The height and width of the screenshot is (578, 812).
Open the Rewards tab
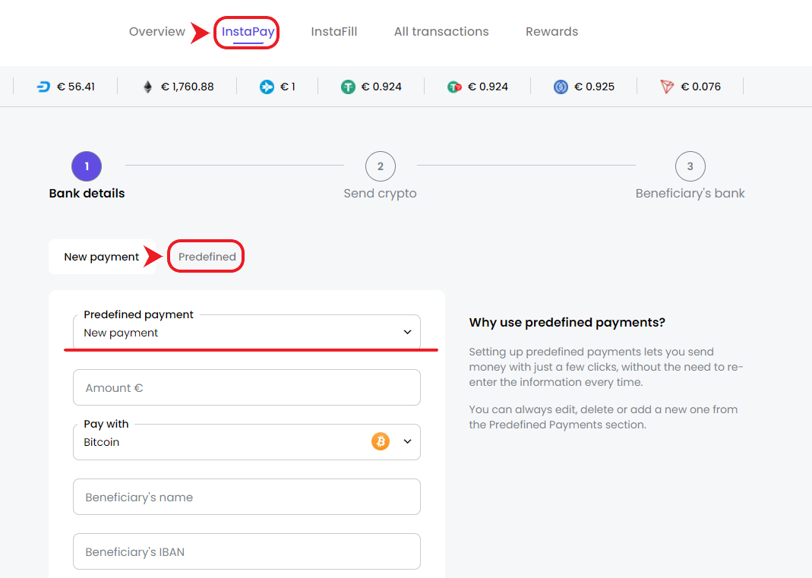tap(551, 32)
